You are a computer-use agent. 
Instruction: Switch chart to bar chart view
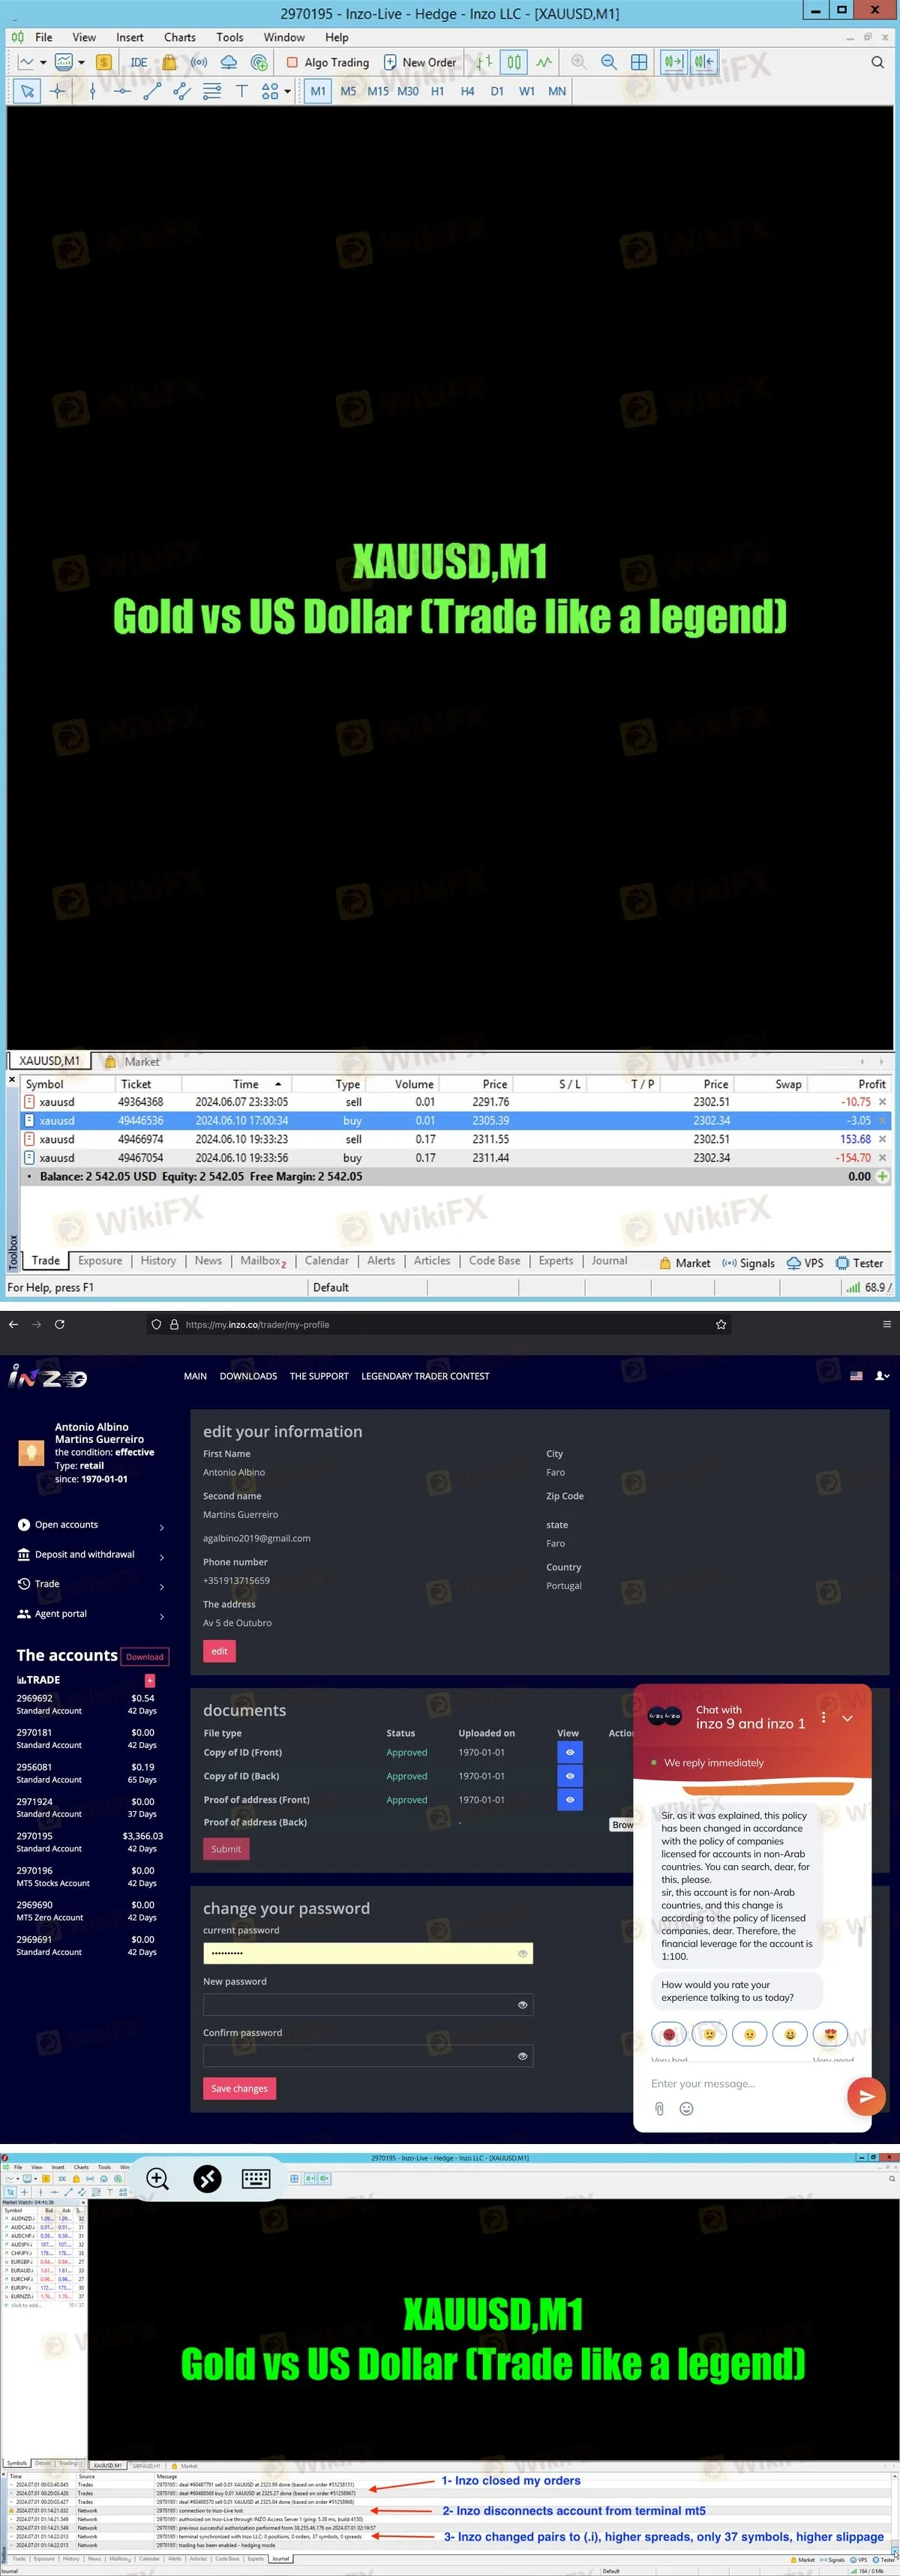484,62
